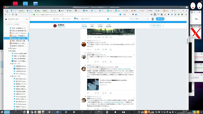Switch to the Blogger browser tab
The width and height of the screenshot is (203, 114).
[x=166, y=10]
